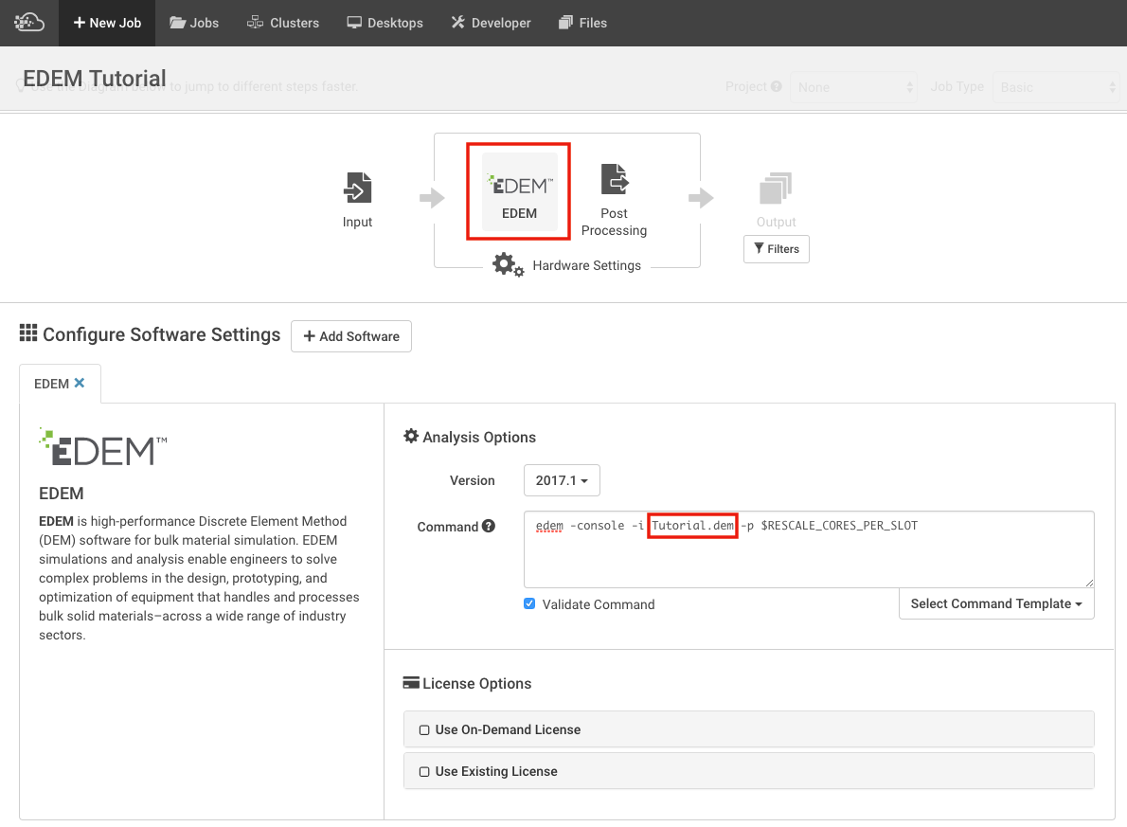Enable Use Existing License checkbox

click(424, 772)
